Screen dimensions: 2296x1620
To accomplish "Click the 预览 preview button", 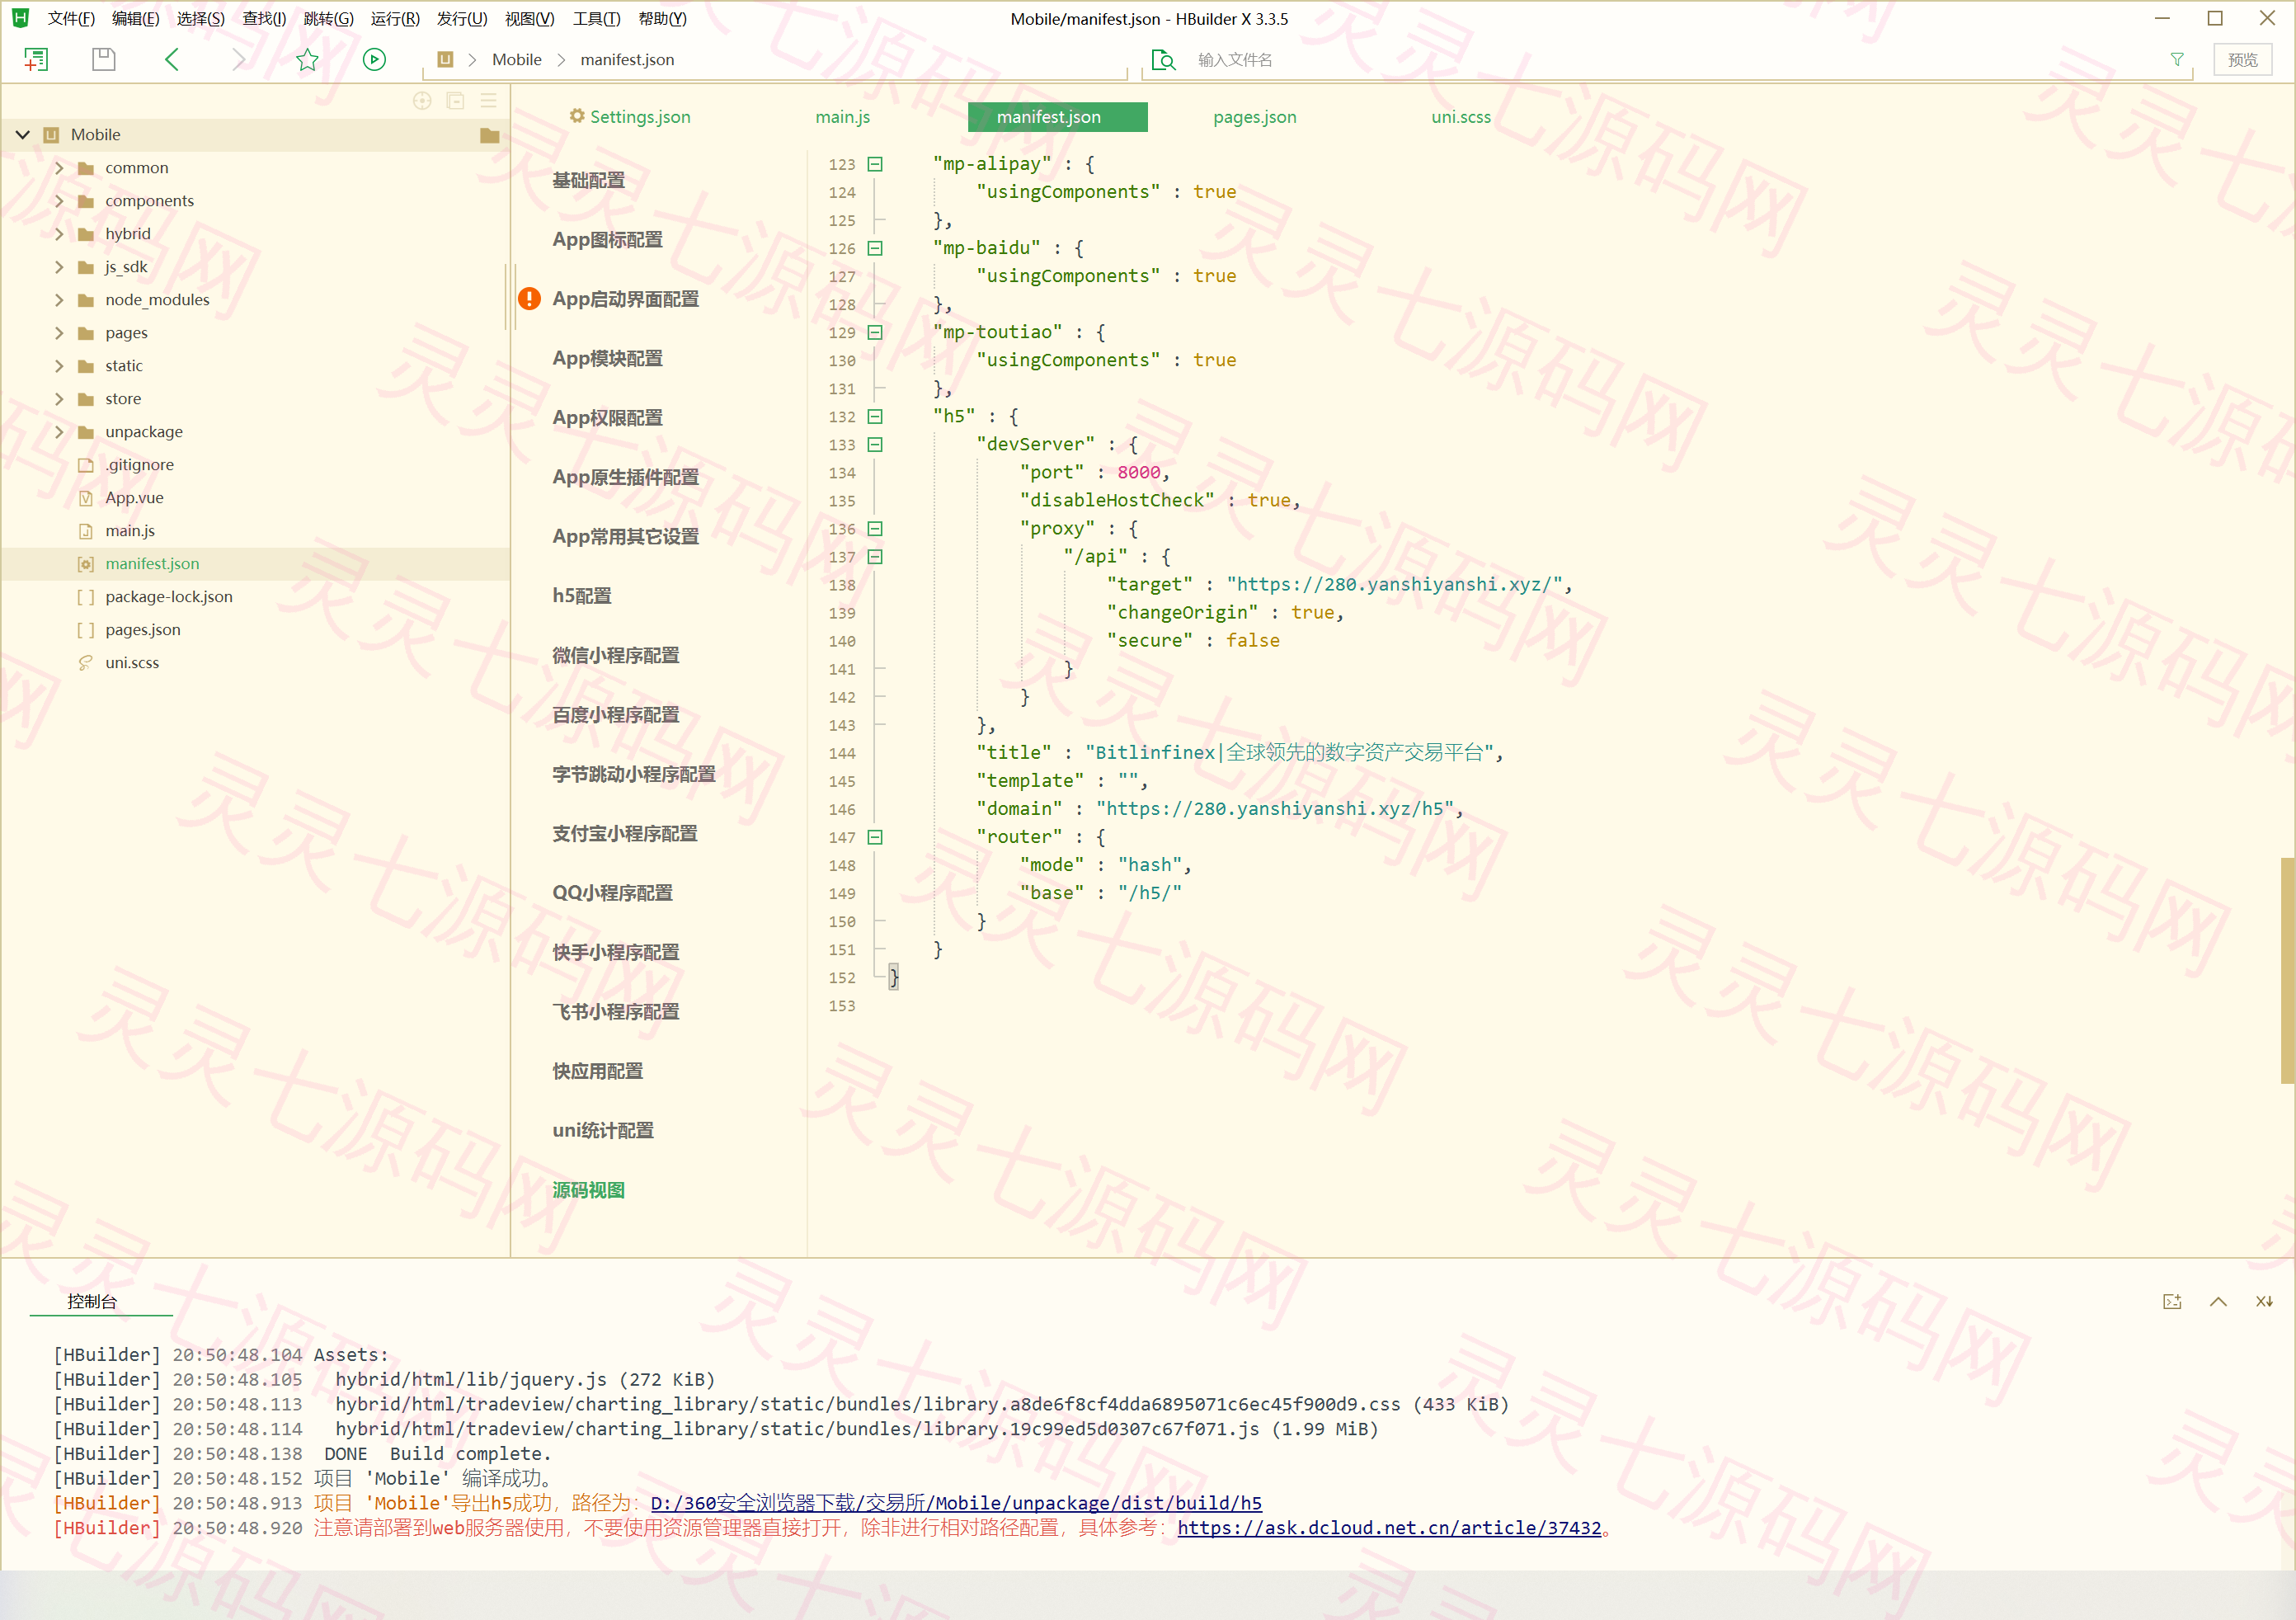I will (x=2242, y=60).
